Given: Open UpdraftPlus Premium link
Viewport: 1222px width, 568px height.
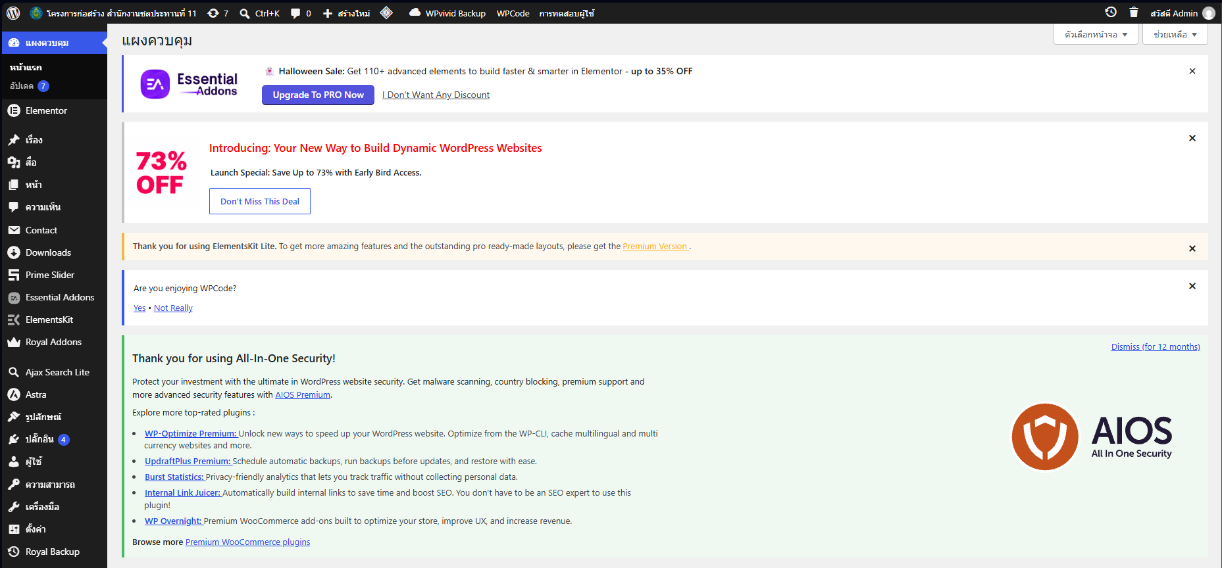Looking at the screenshot, I should pyautogui.click(x=188, y=461).
